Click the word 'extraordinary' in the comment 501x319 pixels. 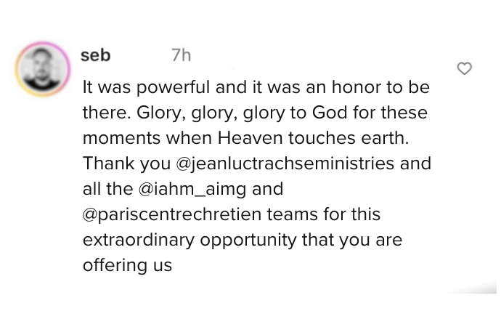pos(139,241)
